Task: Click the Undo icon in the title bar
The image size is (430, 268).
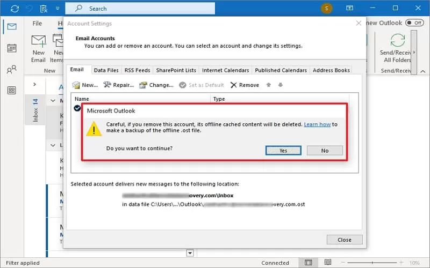Action: [x=29, y=9]
